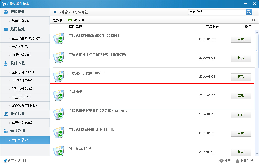This screenshot has width=259, height=164.
Task: Open 智能更新(0) in sidebar
Action: [25, 21]
